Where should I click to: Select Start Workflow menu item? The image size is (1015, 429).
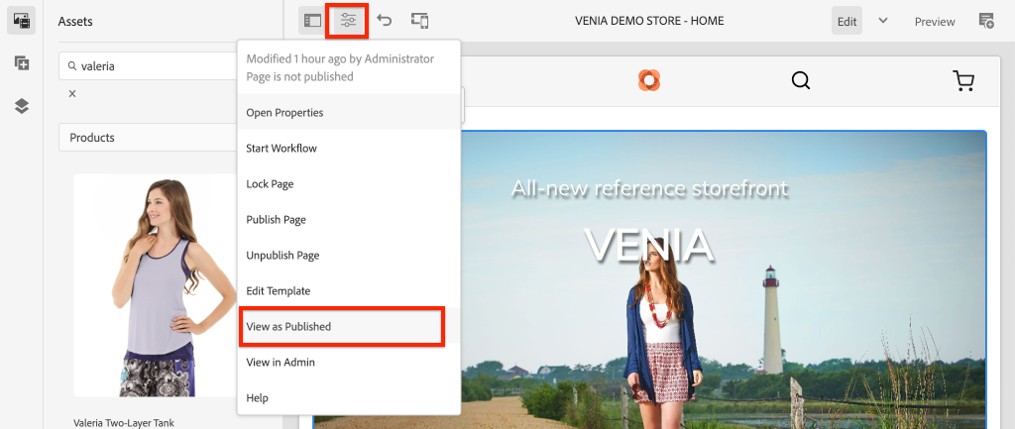349,149
